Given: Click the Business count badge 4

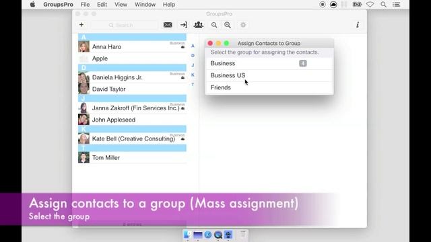Looking at the screenshot, I should [302, 63].
